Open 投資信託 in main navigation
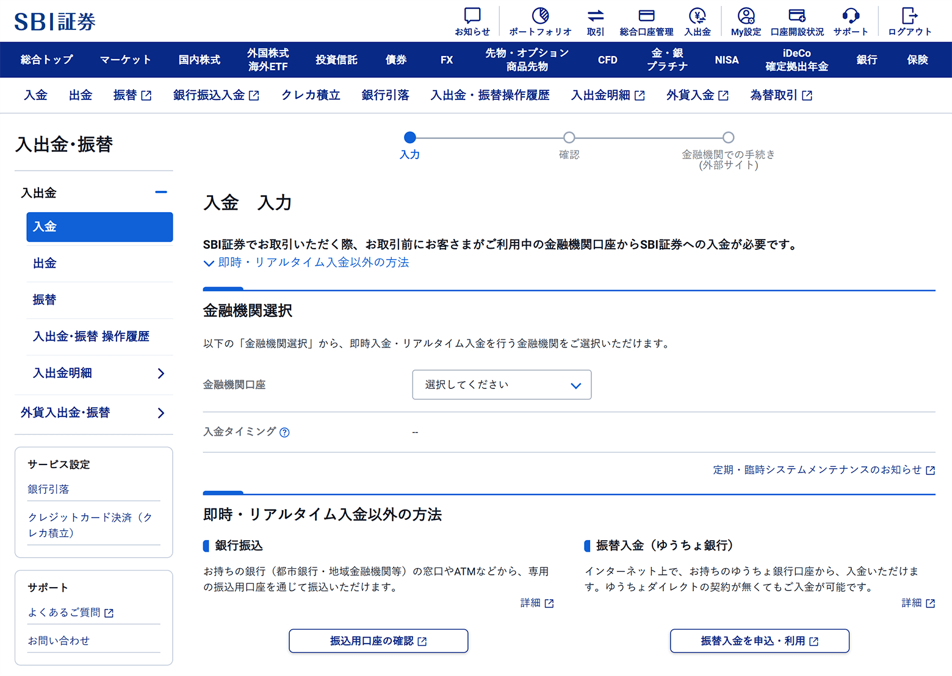Screen dimensions: 952x676 [336, 60]
